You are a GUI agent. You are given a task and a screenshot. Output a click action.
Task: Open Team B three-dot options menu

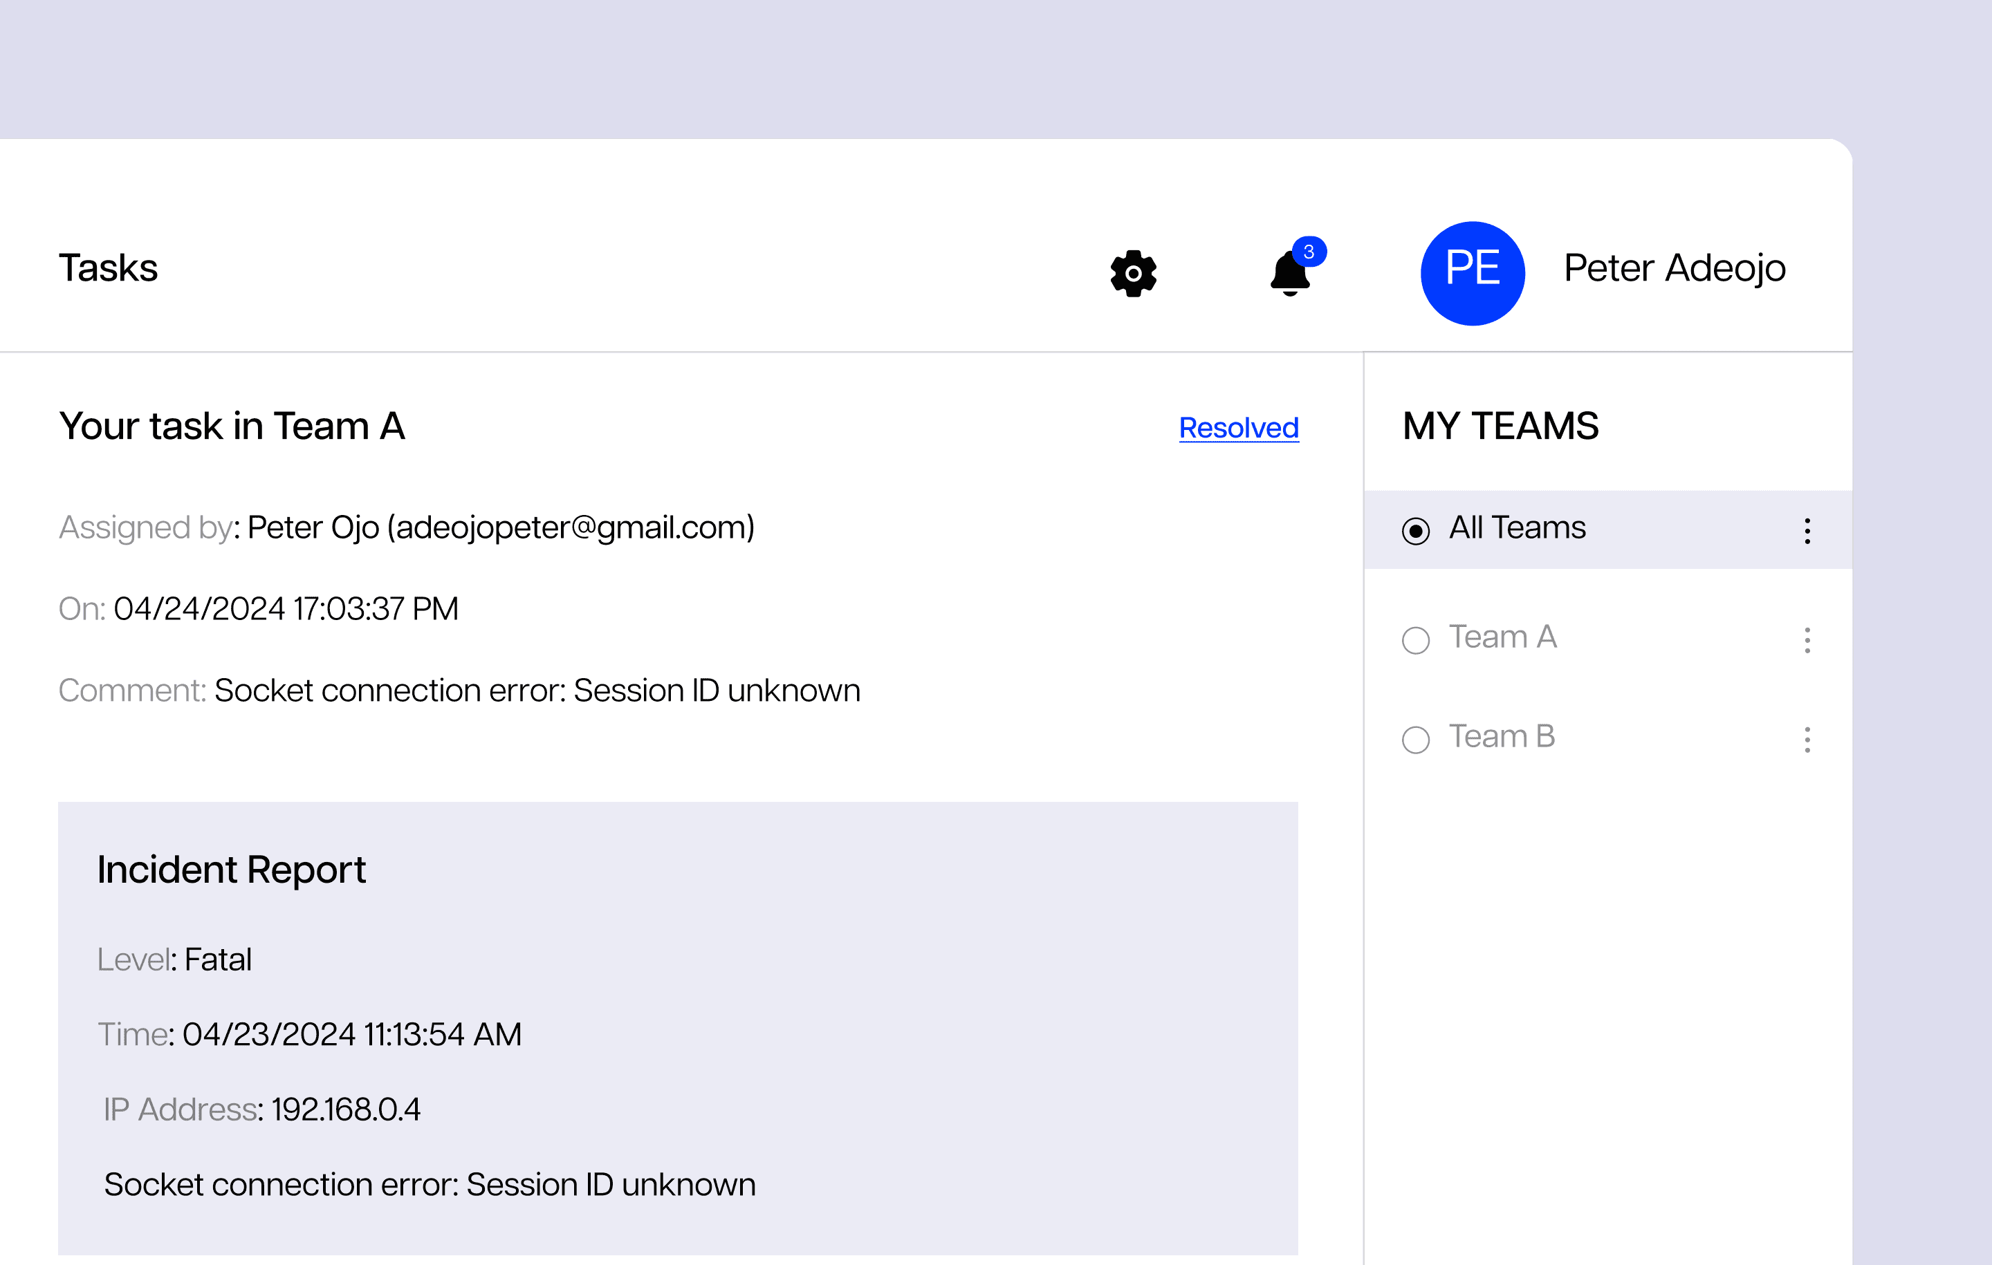1807,739
